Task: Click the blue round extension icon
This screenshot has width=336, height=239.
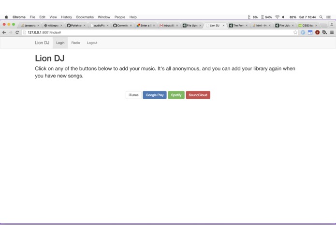Action: pos(303,32)
